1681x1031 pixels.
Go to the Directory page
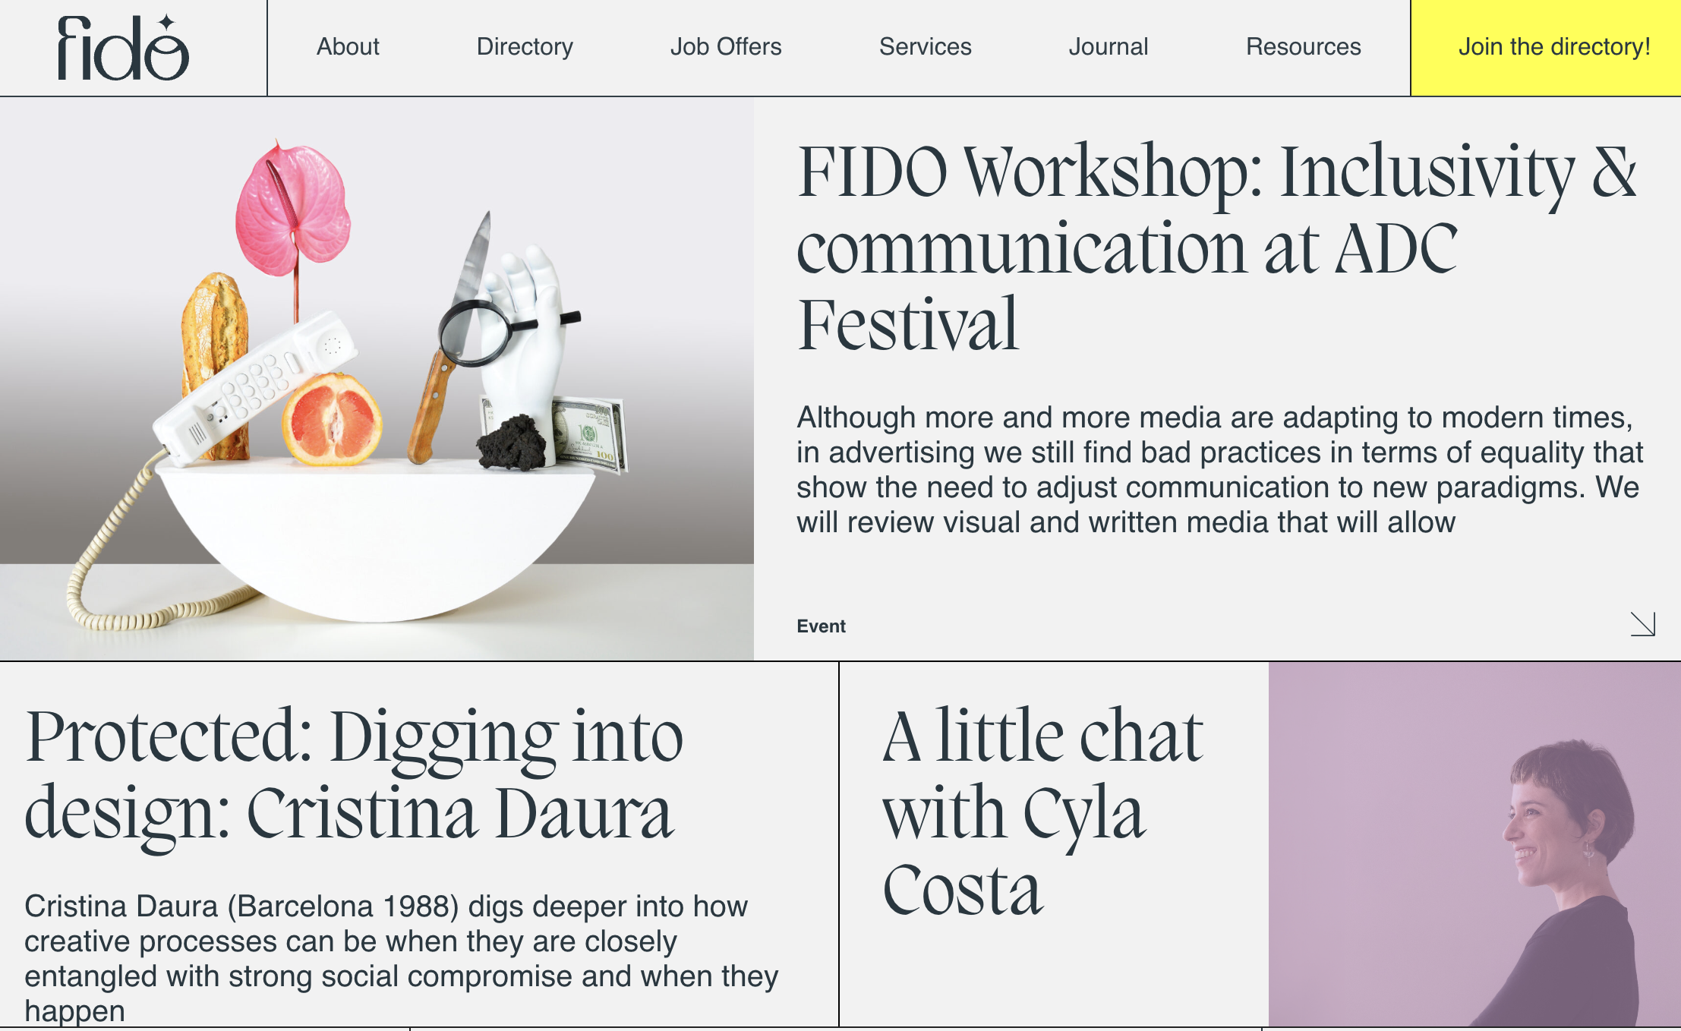[x=525, y=47]
